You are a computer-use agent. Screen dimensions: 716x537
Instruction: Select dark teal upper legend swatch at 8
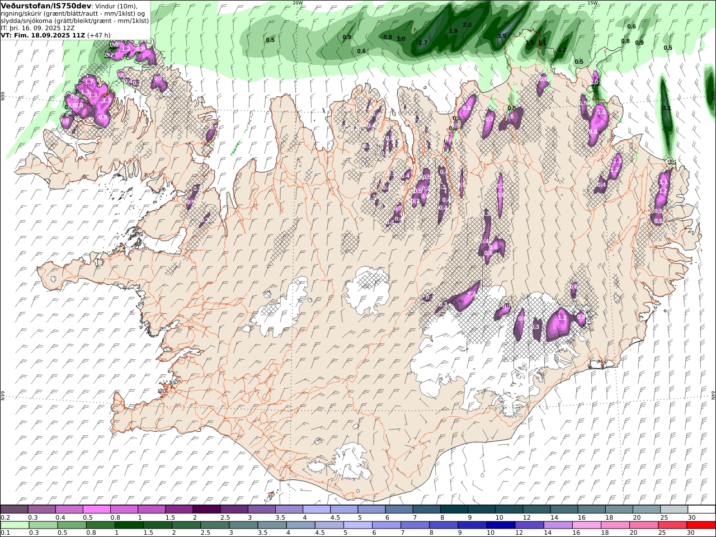click(x=453, y=509)
